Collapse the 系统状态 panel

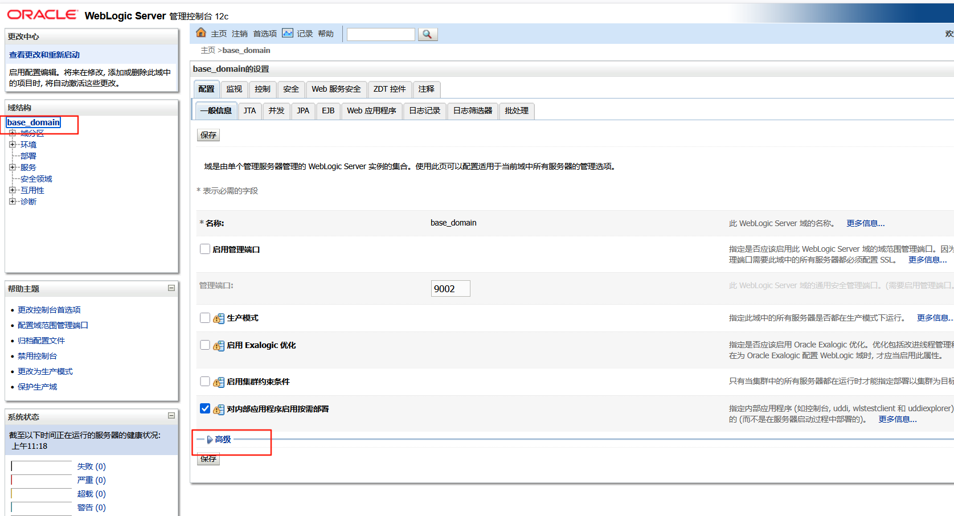[x=171, y=416]
